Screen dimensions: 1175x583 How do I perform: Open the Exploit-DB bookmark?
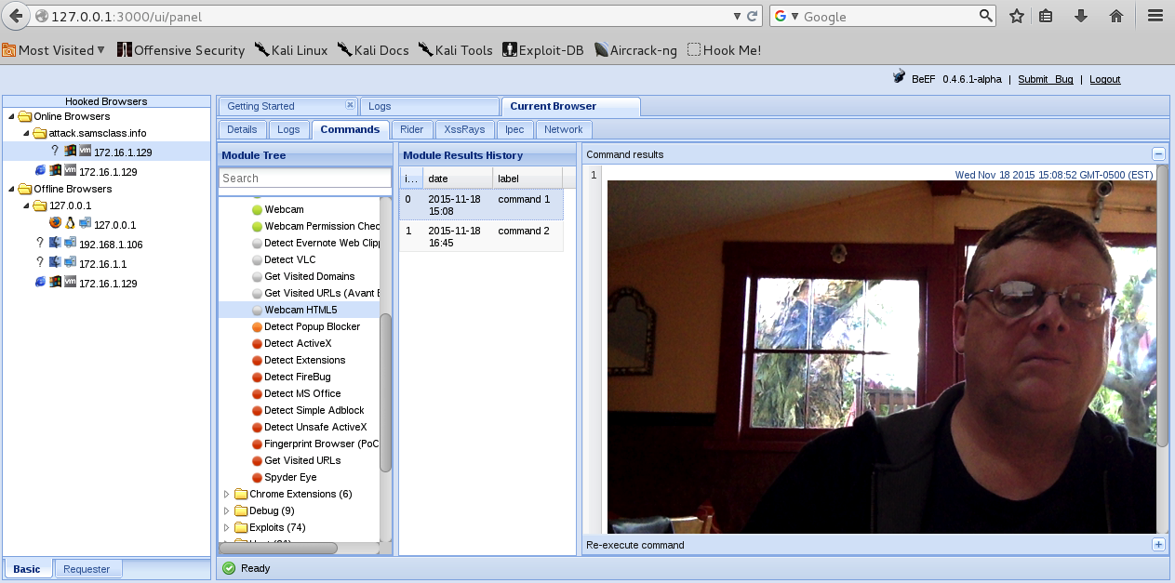pyautogui.click(x=542, y=50)
